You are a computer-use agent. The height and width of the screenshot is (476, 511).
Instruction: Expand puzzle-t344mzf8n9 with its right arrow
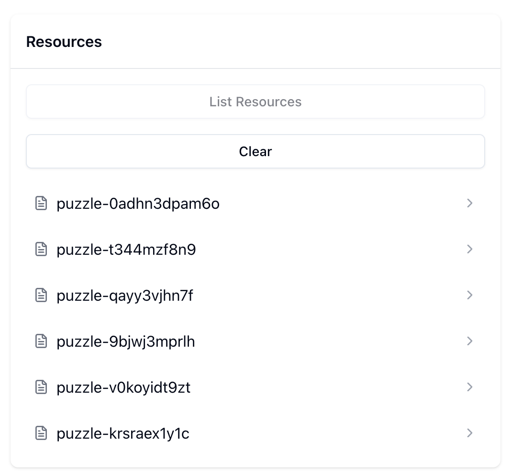pos(469,249)
